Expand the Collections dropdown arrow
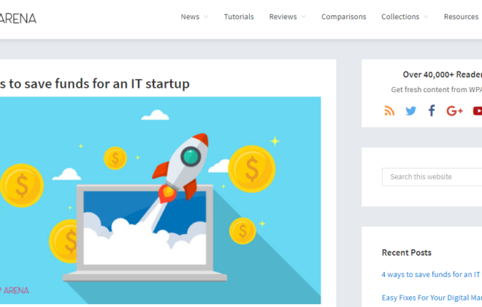This screenshot has width=482, height=307. pyautogui.click(x=426, y=17)
